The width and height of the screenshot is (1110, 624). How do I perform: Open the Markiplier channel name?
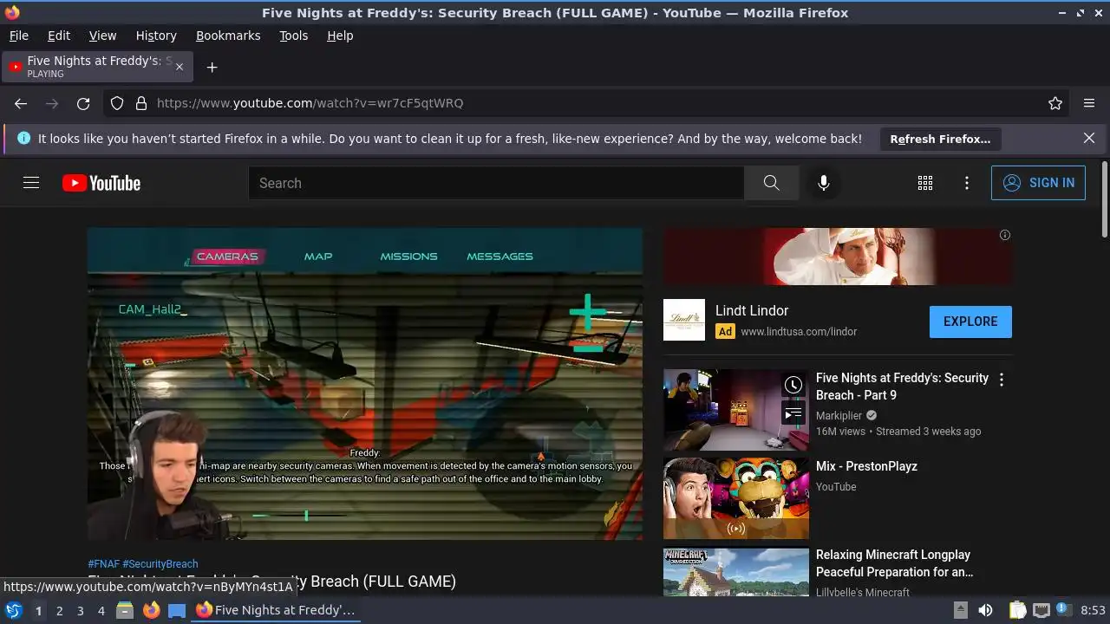(839, 416)
